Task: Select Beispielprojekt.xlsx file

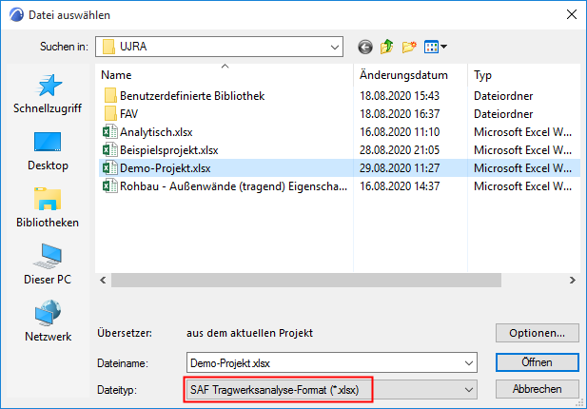Action: pyautogui.click(x=169, y=150)
